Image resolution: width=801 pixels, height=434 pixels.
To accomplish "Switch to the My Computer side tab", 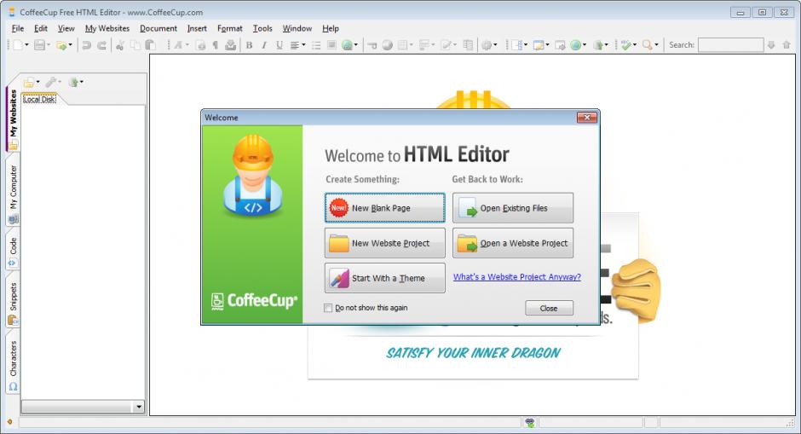I will [14, 194].
